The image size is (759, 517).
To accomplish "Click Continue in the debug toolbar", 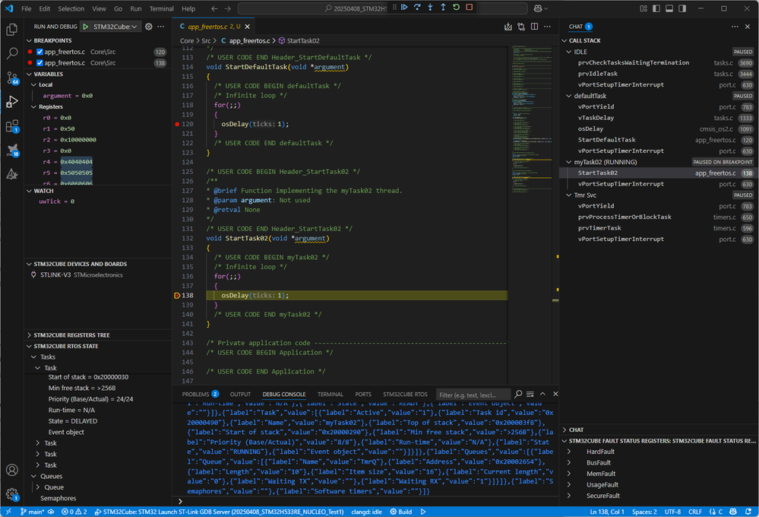I will 404,8.
